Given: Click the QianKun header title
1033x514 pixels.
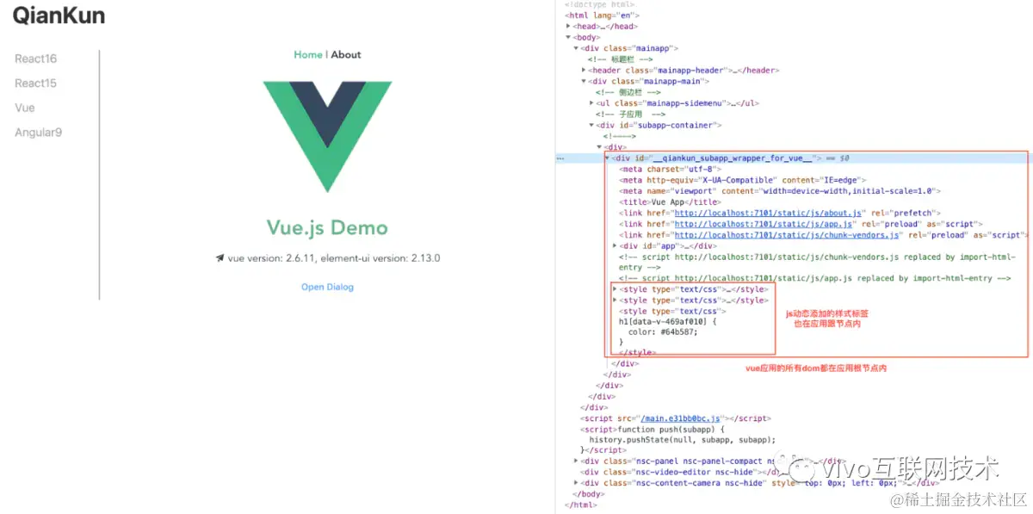Looking at the screenshot, I should coord(59,15).
